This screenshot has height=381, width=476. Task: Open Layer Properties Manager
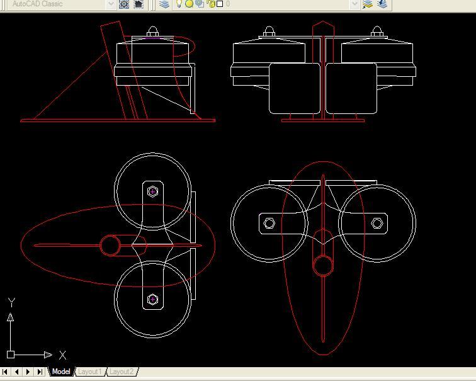tap(164, 4)
